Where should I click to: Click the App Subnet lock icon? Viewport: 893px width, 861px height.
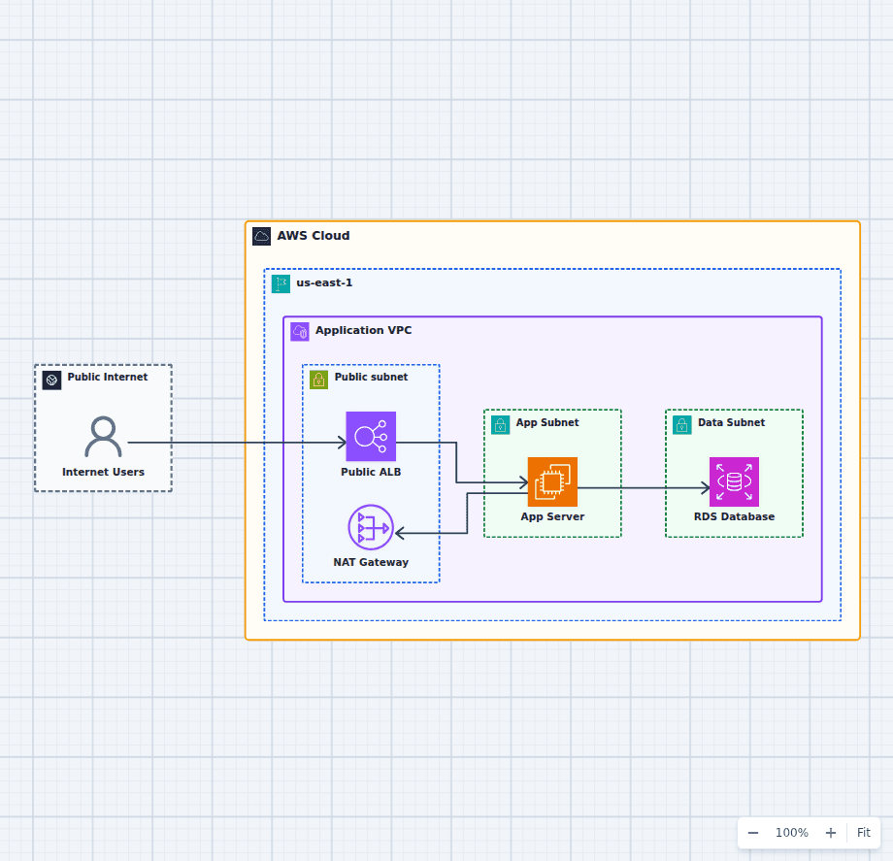[501, 425]
